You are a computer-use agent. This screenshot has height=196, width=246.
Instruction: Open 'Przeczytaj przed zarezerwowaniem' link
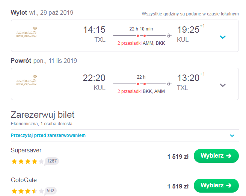coord(48,135)
